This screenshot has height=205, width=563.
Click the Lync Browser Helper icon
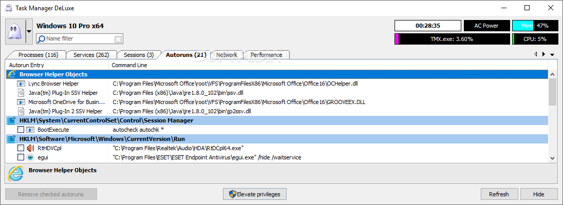pos(21,84)
